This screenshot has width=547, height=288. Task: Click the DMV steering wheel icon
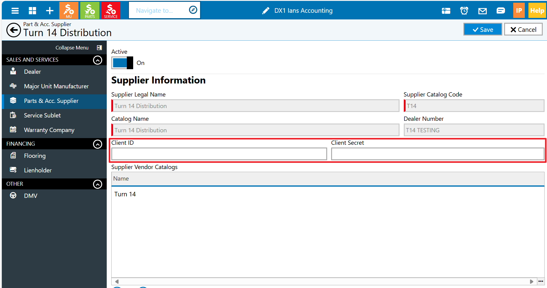(x=13, y=195)
